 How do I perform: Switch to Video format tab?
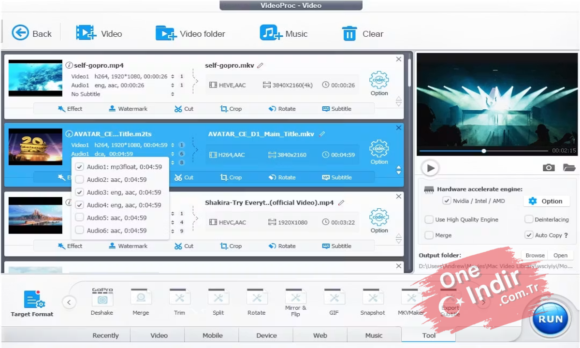[159, 335]
